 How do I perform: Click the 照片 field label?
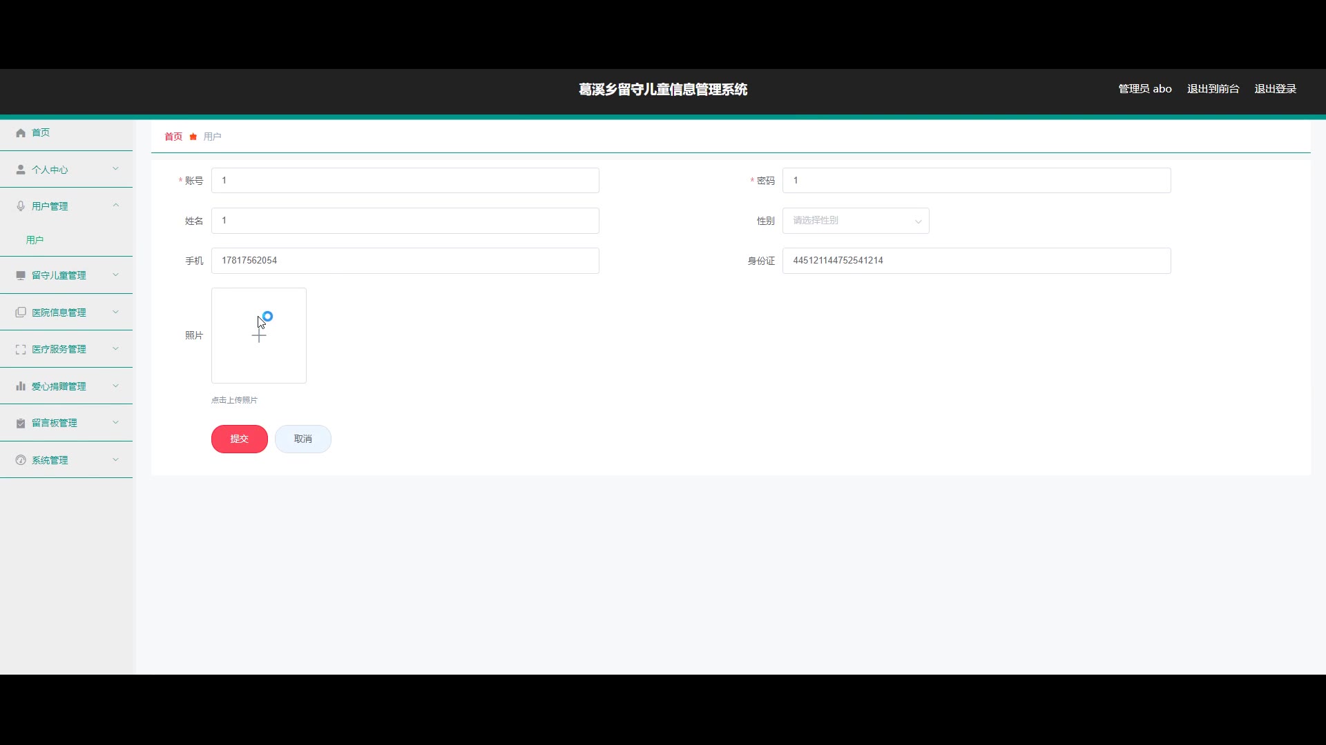click(194, 335)
